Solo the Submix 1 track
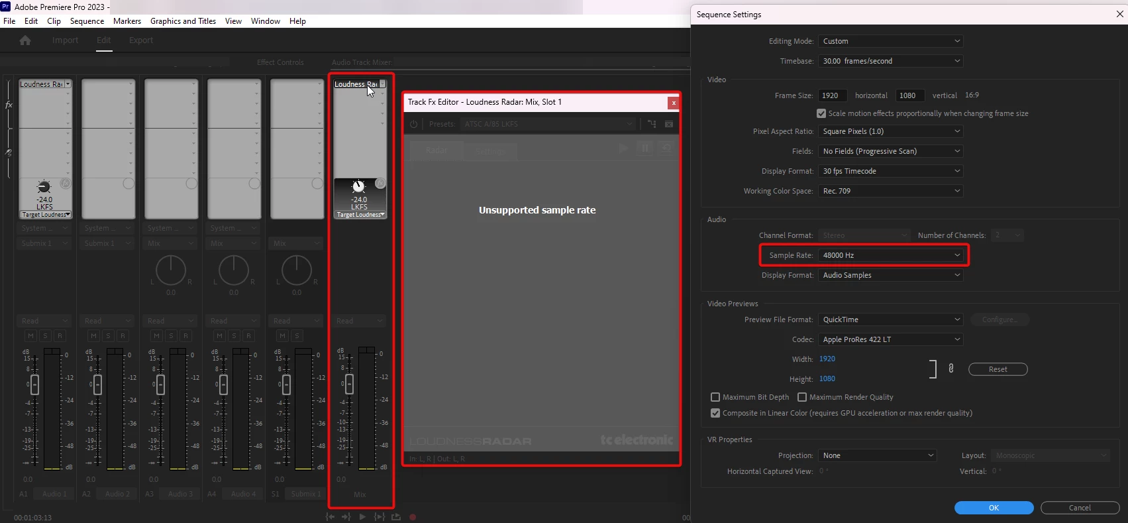Image resolution: width=1128 pixels, height=523 pixels. point(297,336)
